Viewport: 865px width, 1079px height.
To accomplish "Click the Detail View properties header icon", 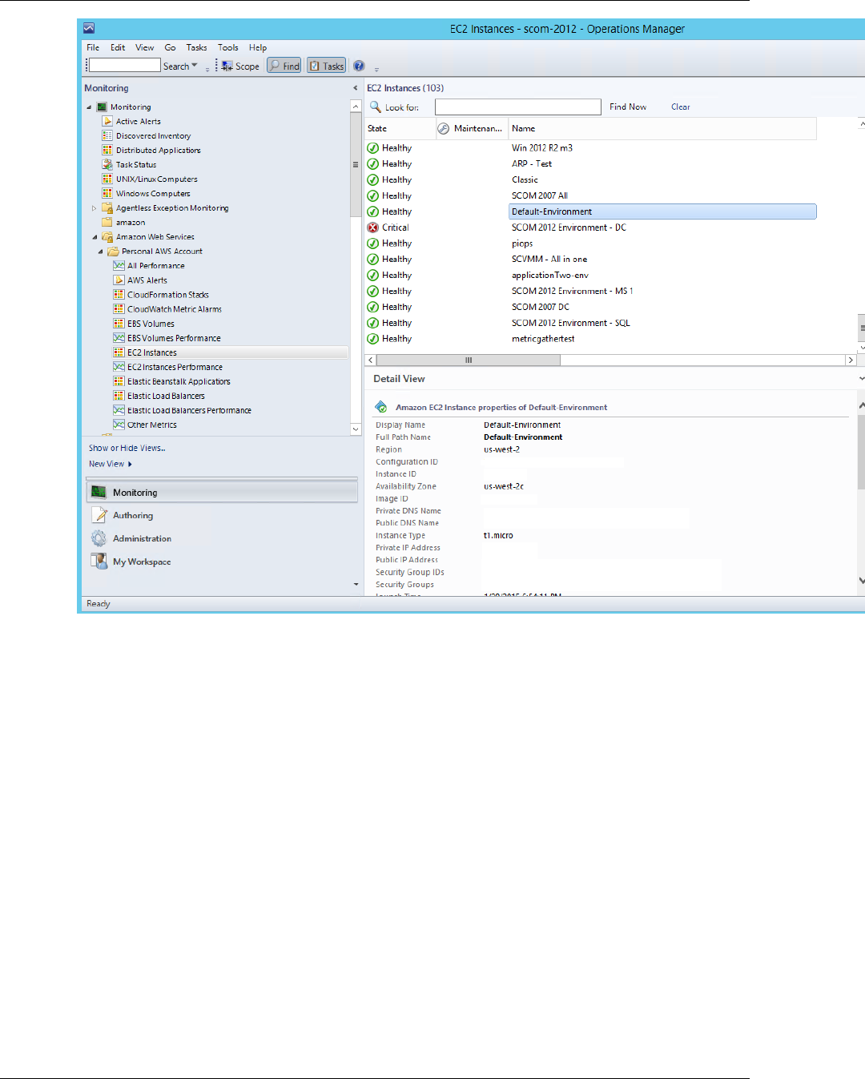I will coord(381,407).
